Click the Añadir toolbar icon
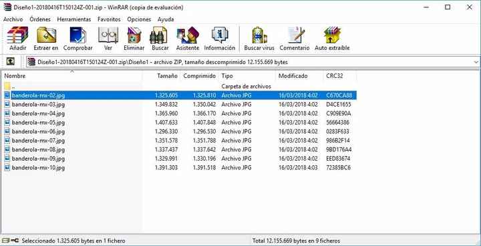The height and width of the screenshot is (246, 481). click(x=17, y=39)
